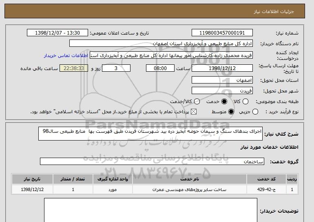Click the need date cell 1398/12/12
314x222 pixels.
32,189
